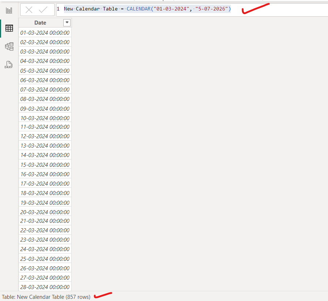Switch to the Table data view
Image resolution: width=328 pixels, height=301 pixels.
(9, 28)
